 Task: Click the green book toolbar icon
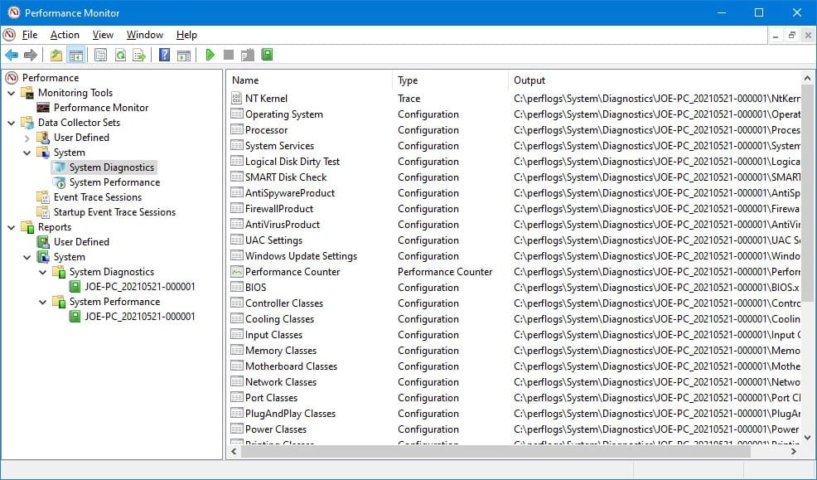(266, 55)
